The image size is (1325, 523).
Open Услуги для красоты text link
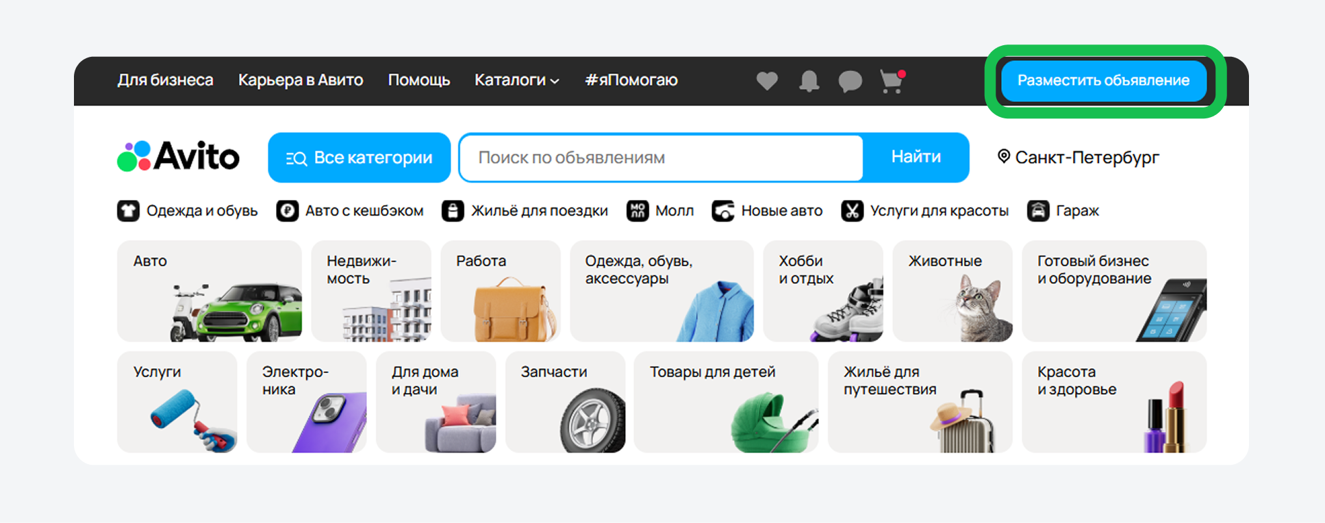pos(939,211)
